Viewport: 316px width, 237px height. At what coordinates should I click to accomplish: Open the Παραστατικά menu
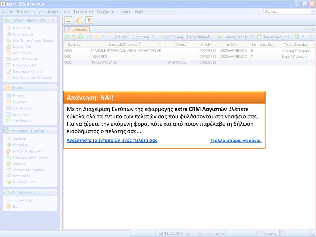tap(83, 12)
